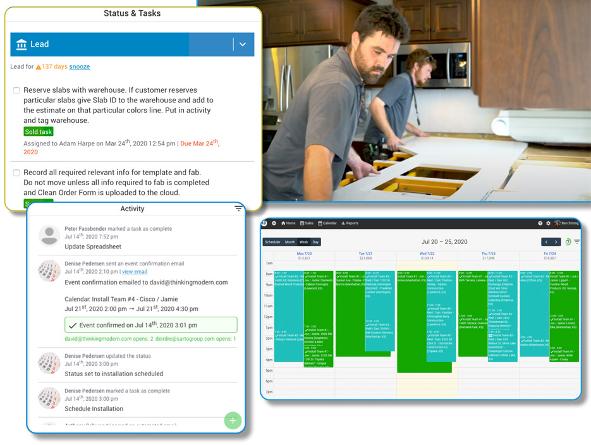Click the view email link

pos(135,272)
